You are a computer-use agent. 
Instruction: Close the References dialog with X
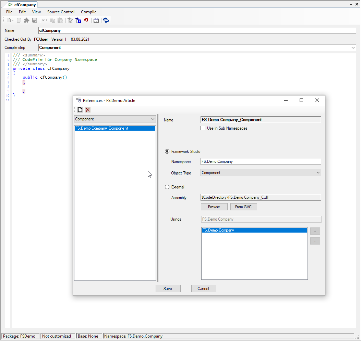coord(317,100)
